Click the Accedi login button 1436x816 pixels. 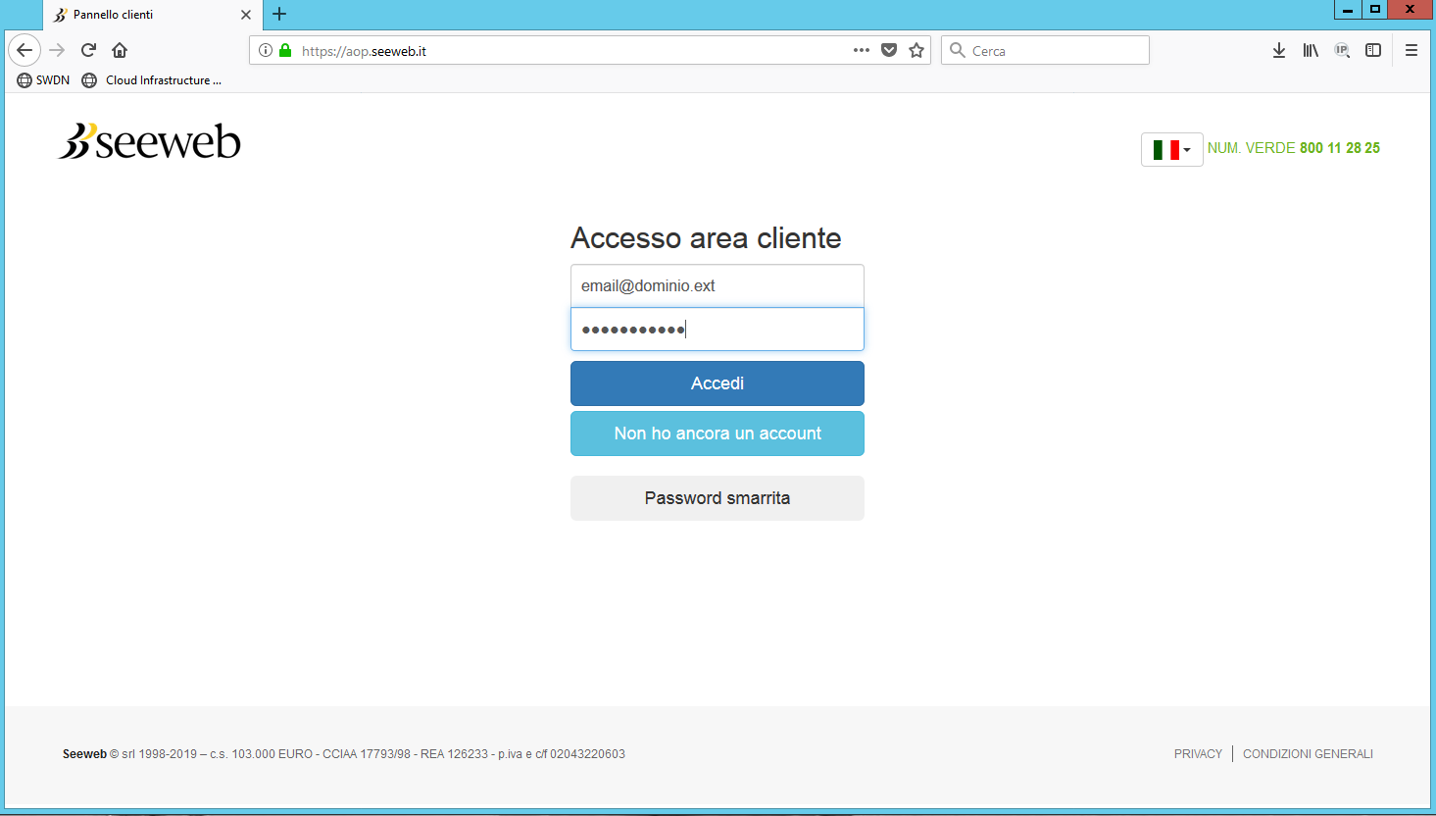click(718, 383)
